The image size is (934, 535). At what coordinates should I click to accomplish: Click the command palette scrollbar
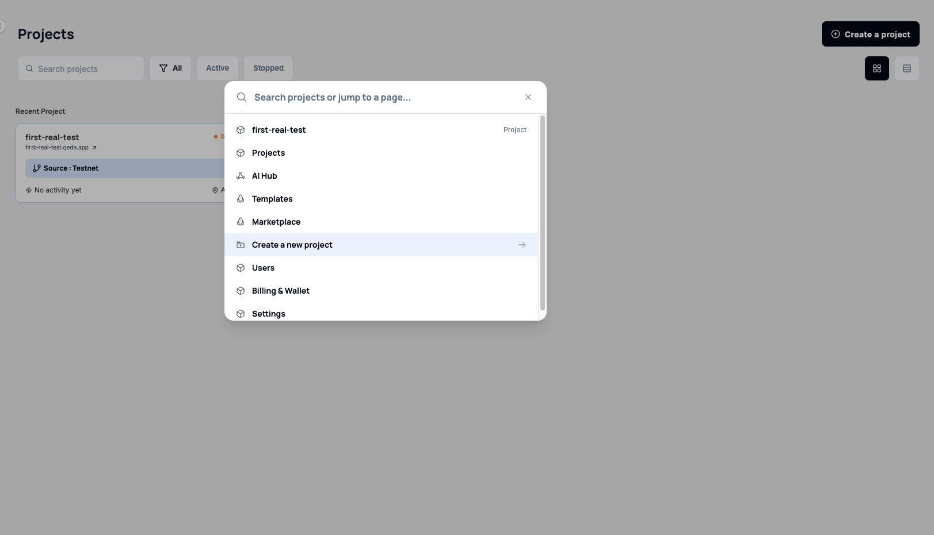[542, 213]
